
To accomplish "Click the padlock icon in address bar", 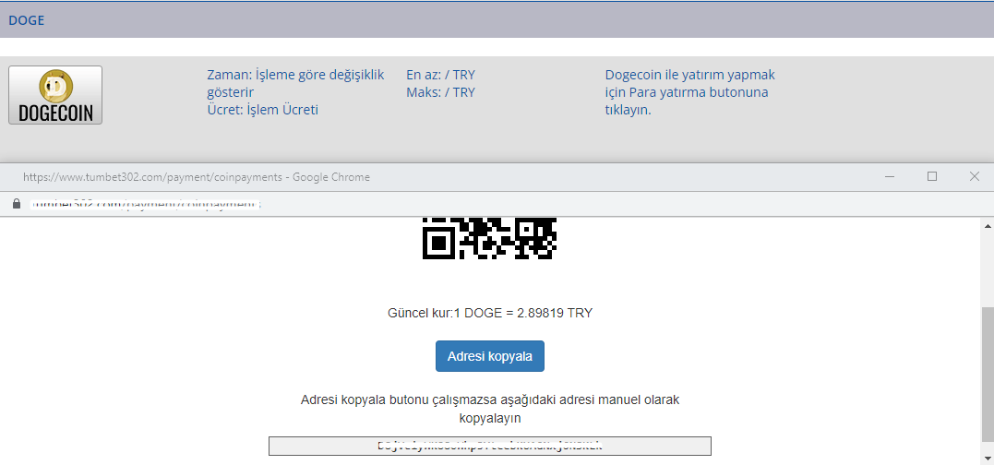I will pos(18,205).
